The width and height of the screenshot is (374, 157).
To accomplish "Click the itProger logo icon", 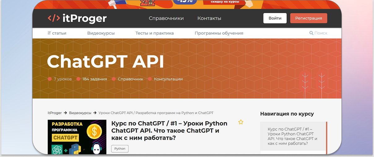I will pyautogui.click(x=54, y=18).
